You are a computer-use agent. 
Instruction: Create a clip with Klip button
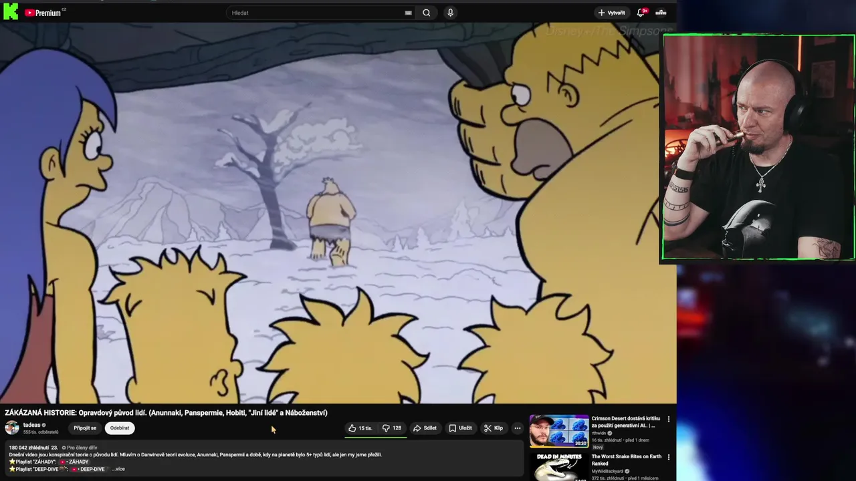[494, 428]
